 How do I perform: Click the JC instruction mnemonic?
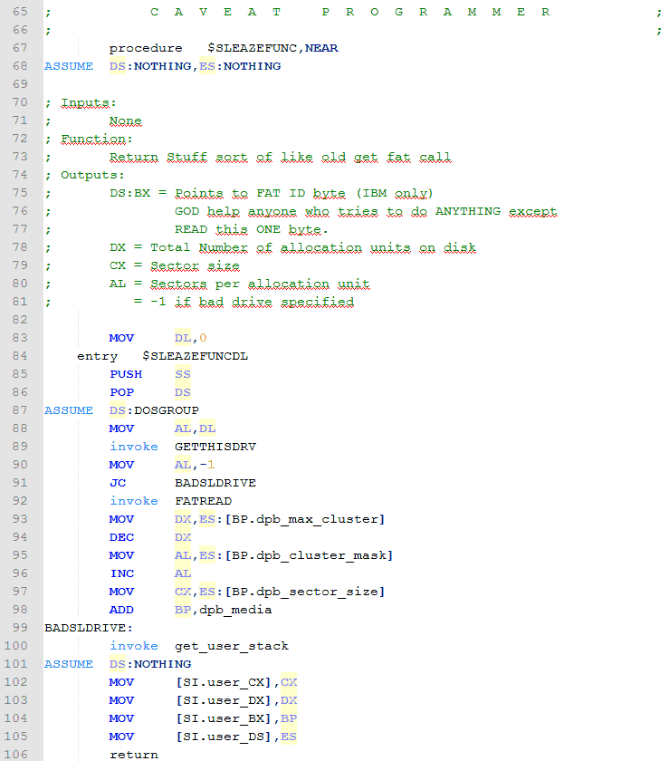click(117, 483)
